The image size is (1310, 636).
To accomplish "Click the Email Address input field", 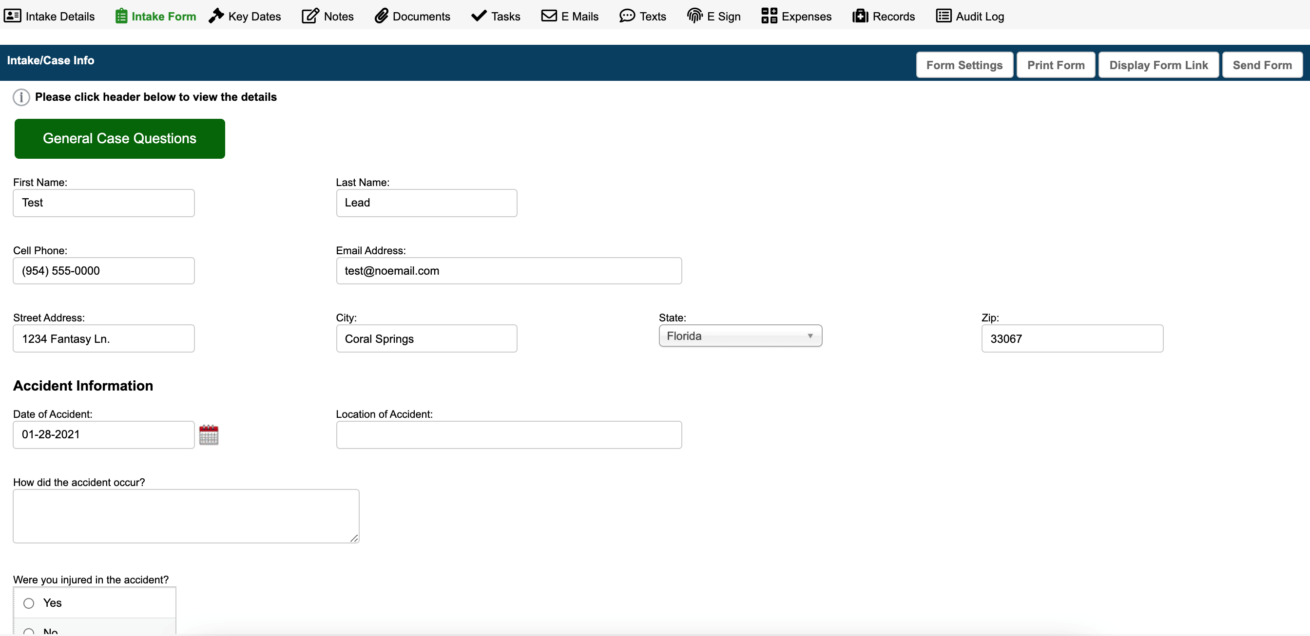I will tap(508, 271).
